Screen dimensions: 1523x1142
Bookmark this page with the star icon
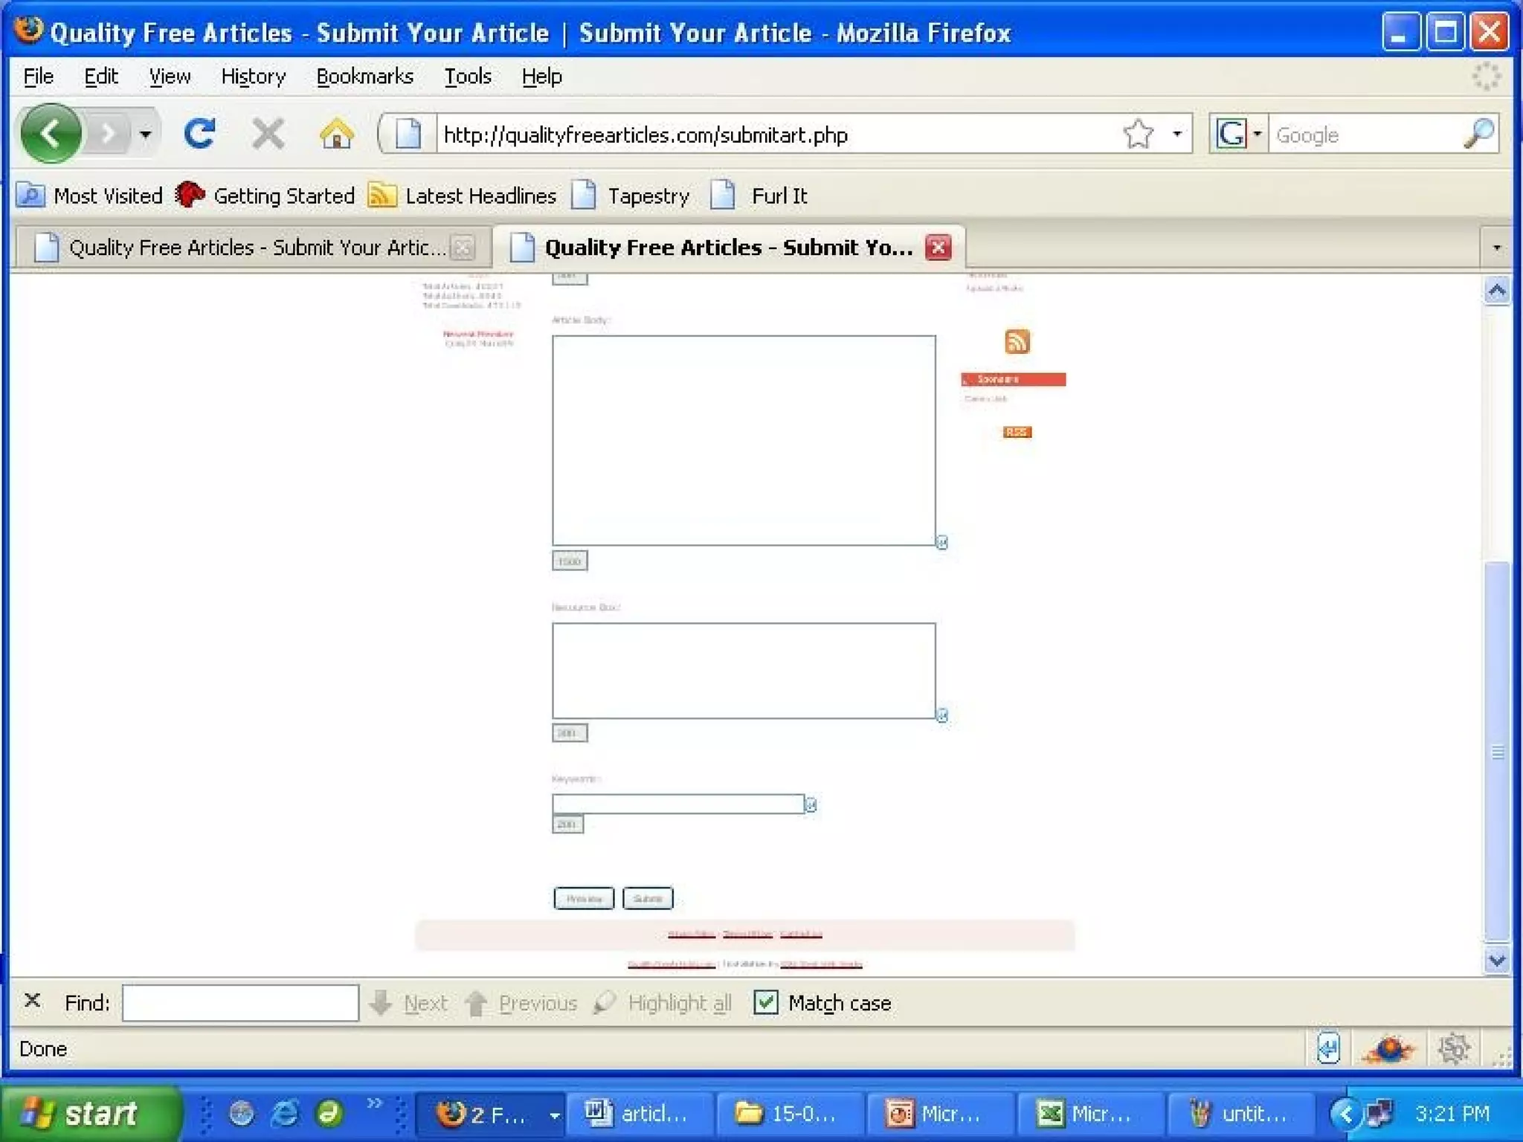[x=1138, y=135]
